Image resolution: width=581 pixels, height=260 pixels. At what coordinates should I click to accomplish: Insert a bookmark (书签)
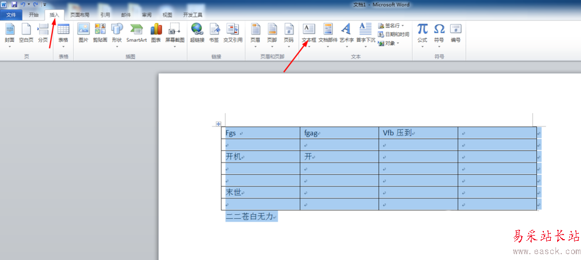pyautogui.click(x=214, y=32)
